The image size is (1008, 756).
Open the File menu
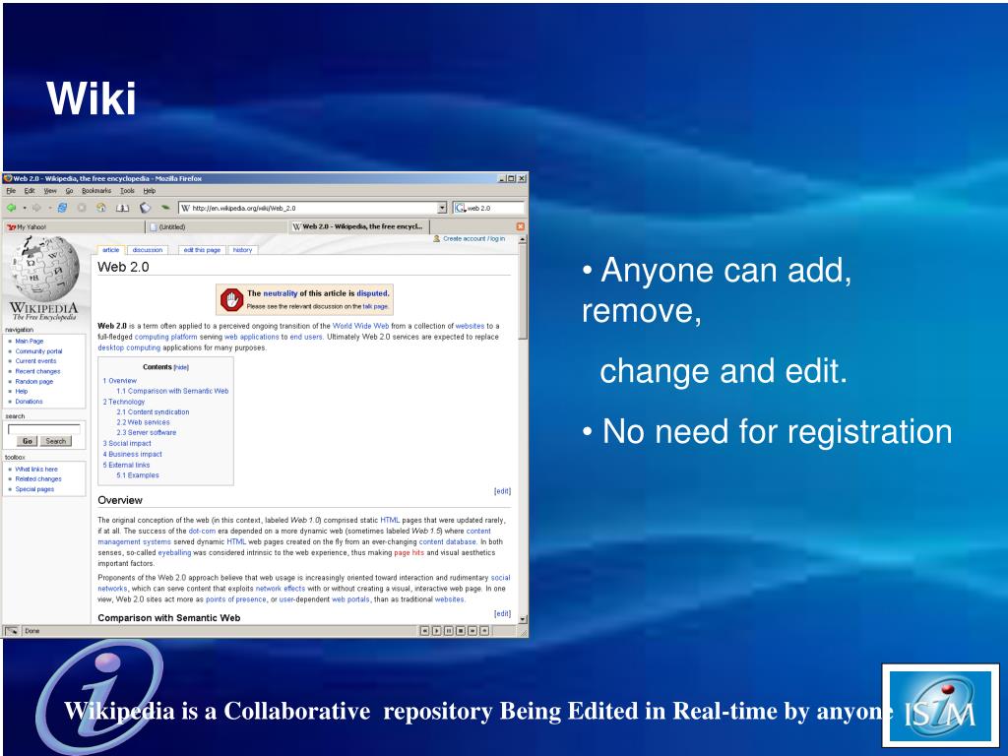coord(11,191)
